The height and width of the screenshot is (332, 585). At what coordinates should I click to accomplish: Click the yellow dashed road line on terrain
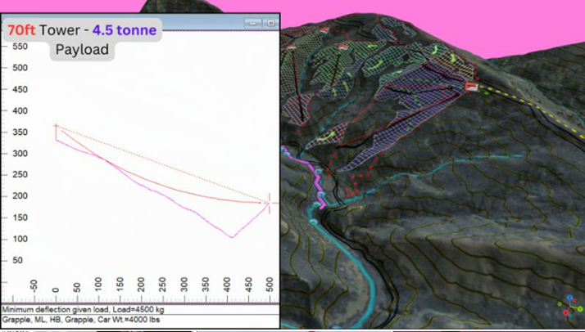531,107
